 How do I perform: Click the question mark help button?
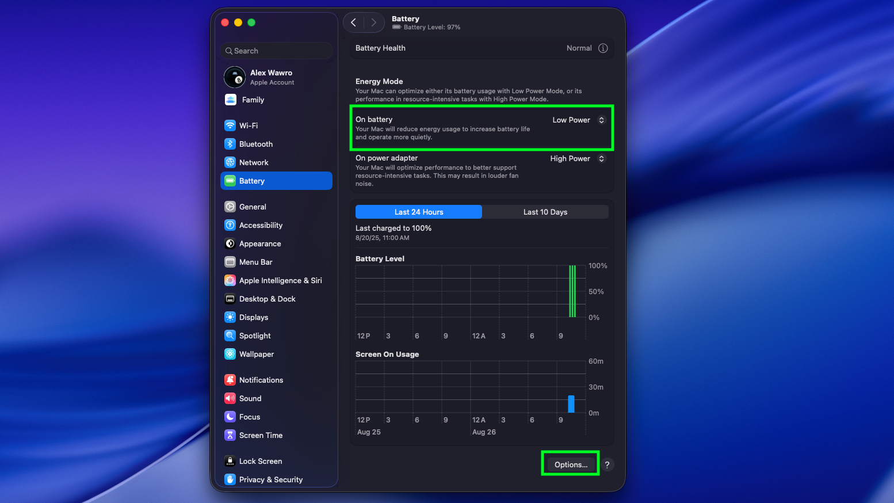pos(607,464)
